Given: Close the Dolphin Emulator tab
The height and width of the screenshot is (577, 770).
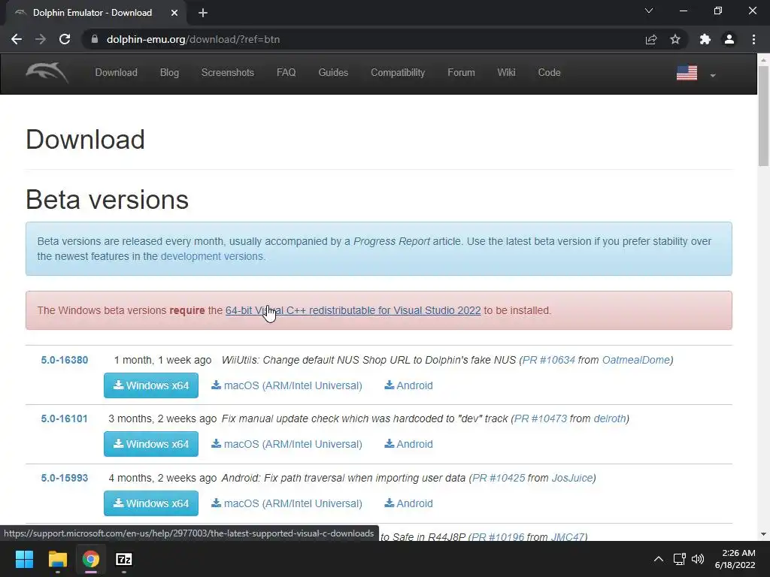Looking at the screenshot, I should click(174, 13).
